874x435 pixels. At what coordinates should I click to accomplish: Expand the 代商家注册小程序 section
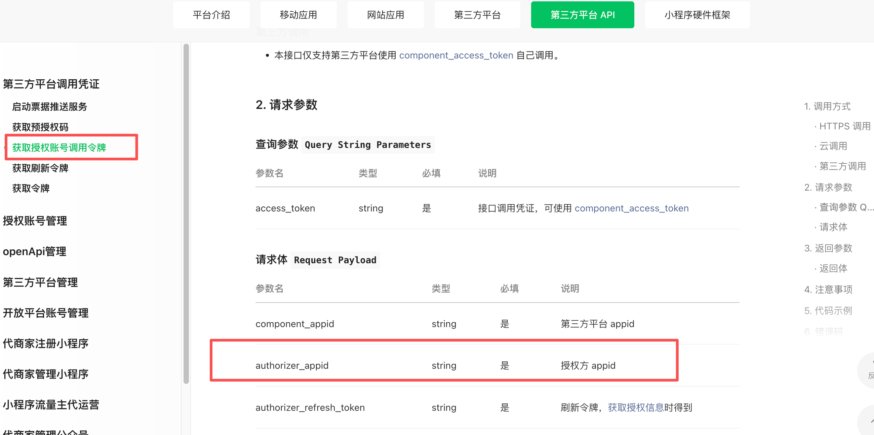[45, 343]
